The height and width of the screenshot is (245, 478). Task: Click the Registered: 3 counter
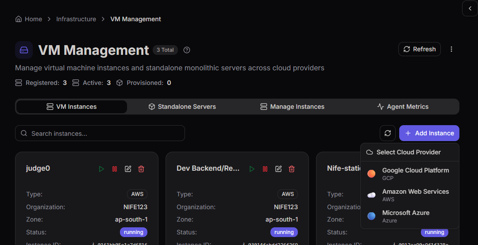pos(41,83)
